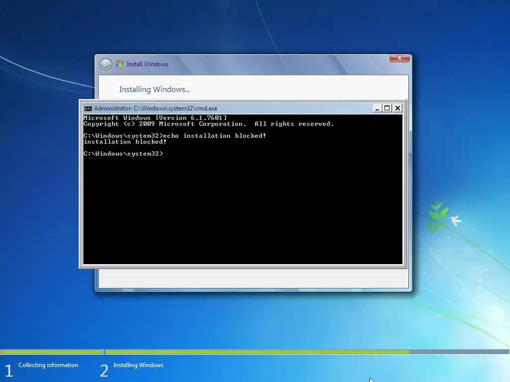
Task: Click the "Install Windows" title text
Action: click(x=147, y=64)
